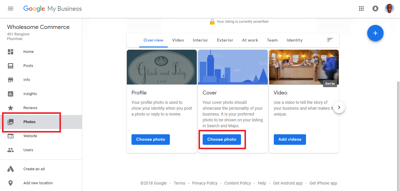Open the Privacy Policy link
The height and width of the screenshot is (191, 400).
point(205,183)
